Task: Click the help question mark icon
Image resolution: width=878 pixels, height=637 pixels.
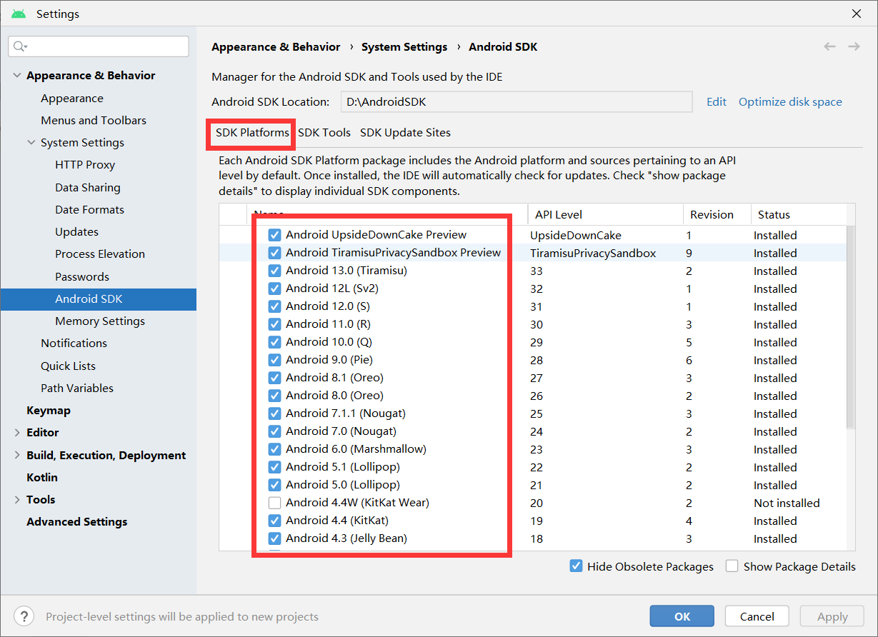Action: coord(24,616)
